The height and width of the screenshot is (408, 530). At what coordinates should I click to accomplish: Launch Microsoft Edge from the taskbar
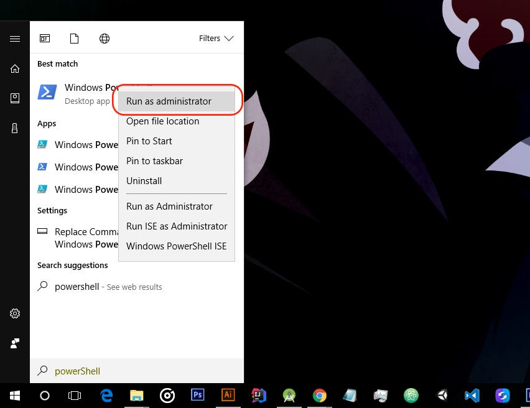pyautogui.click(x=106, y=396)
